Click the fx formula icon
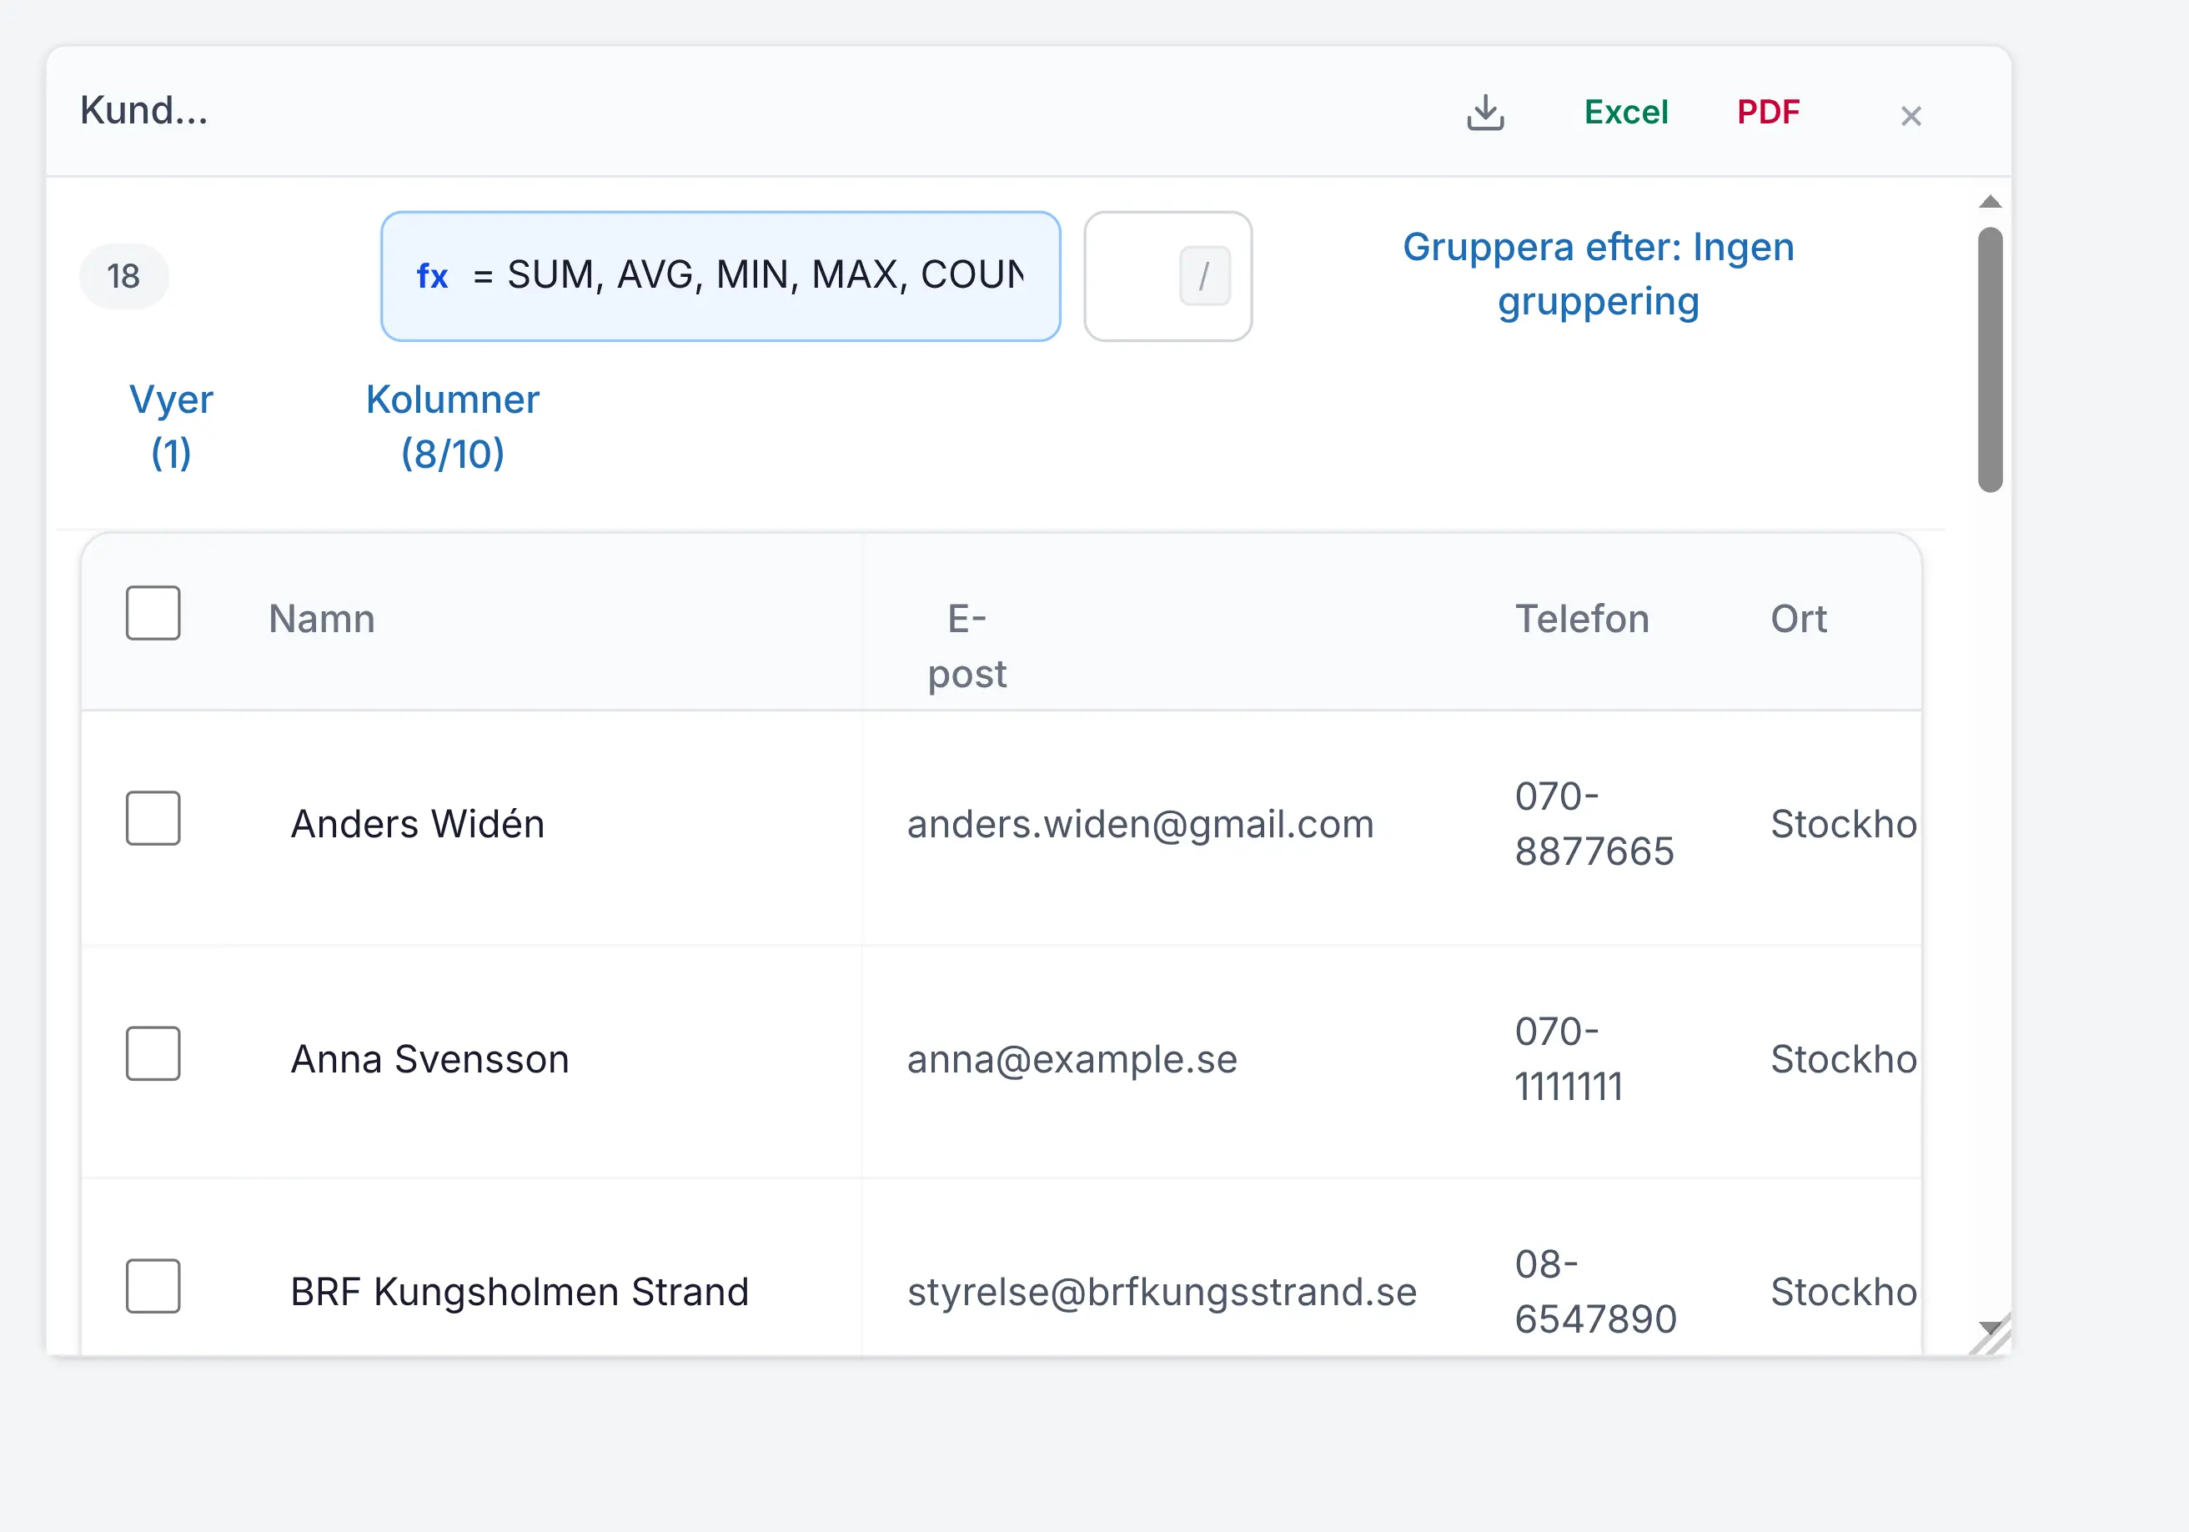The image size is (2189, 1532). tap(432, 277)
